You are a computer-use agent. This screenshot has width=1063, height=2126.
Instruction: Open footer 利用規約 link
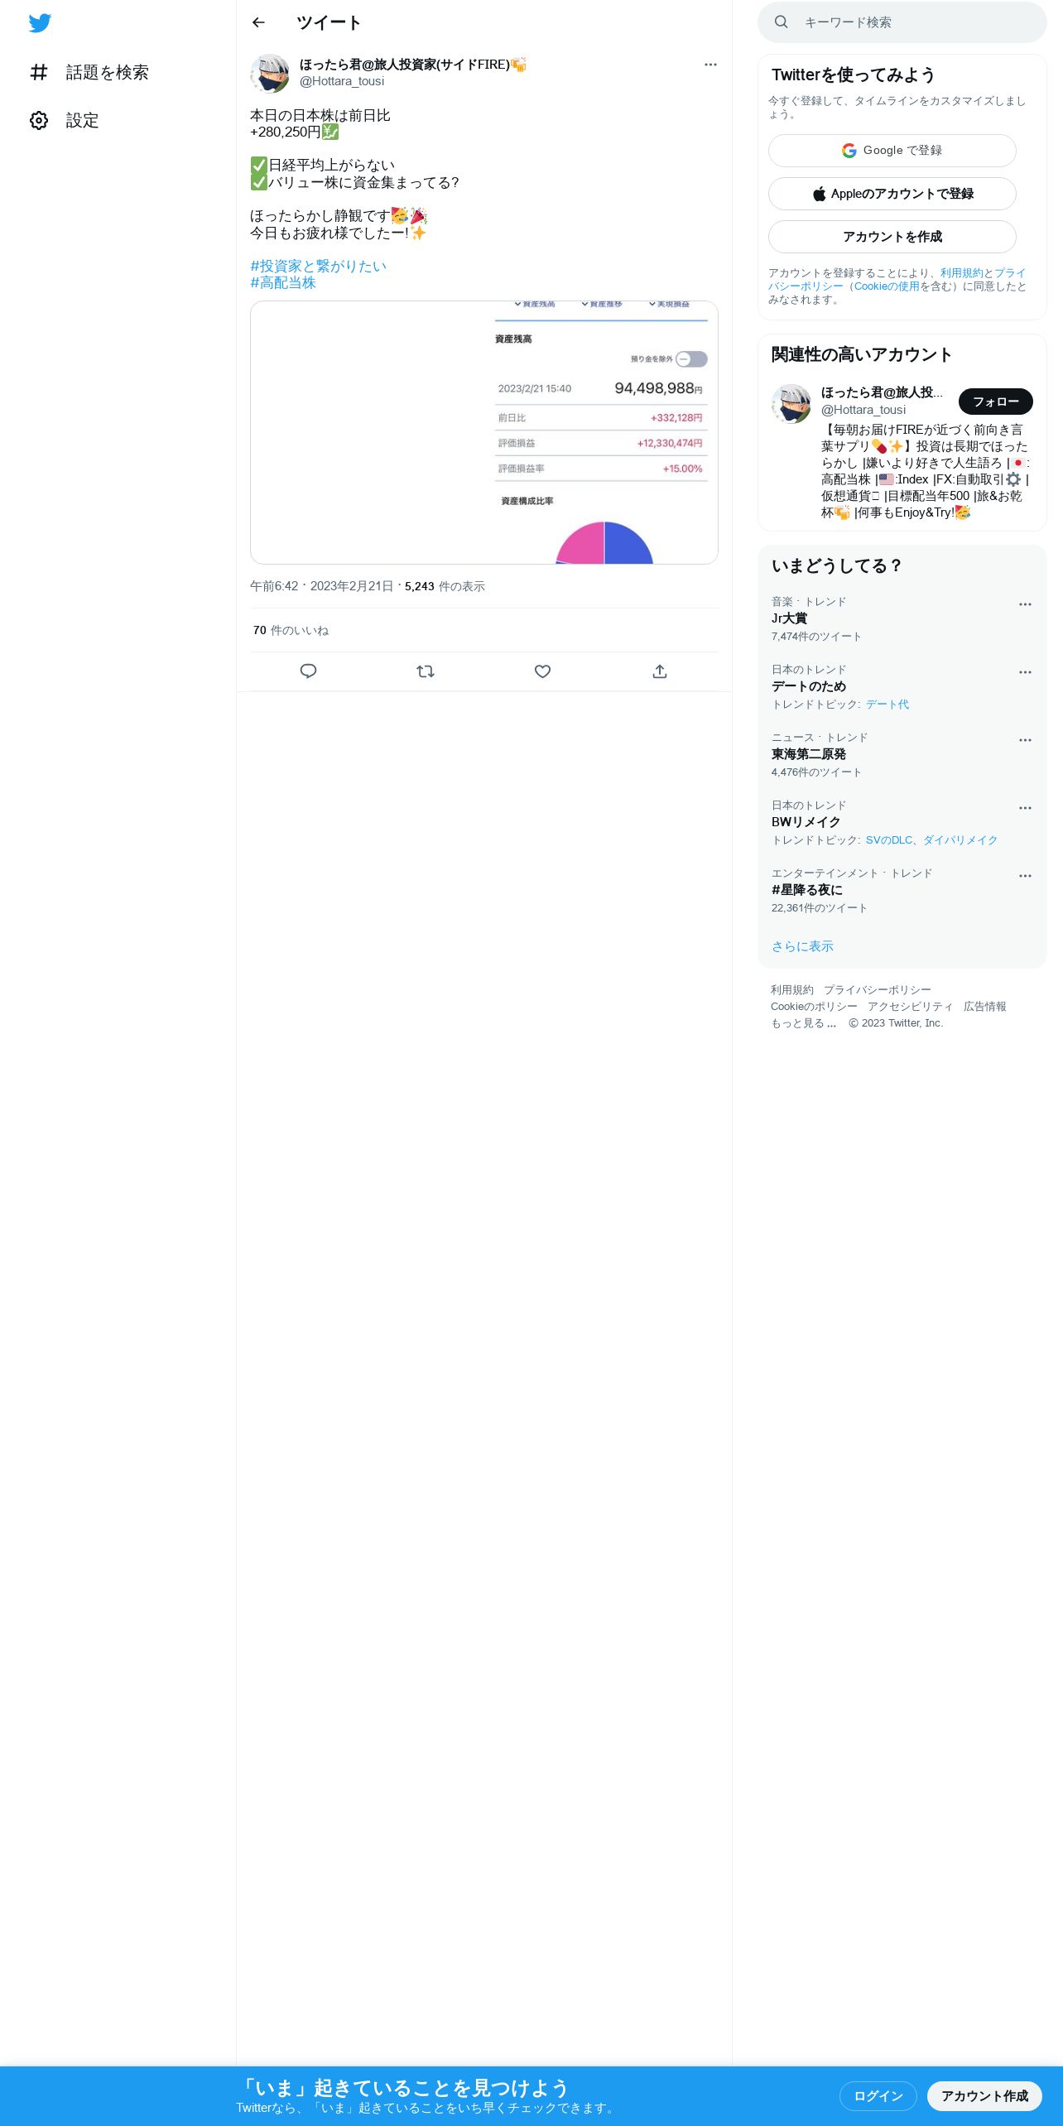point(792,990)
